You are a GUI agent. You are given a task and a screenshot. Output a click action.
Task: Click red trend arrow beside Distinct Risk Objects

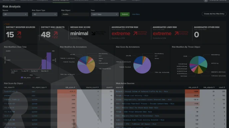click(56, 33)
